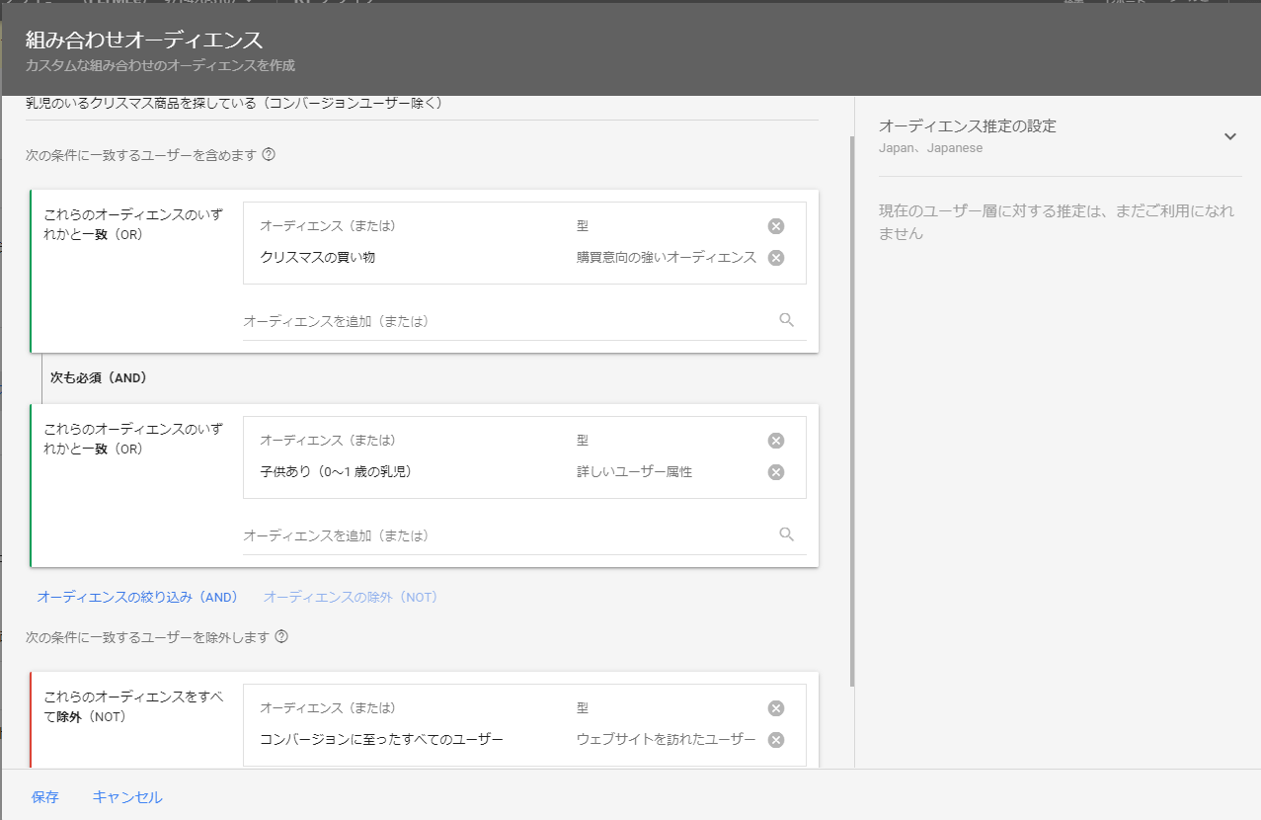Remove the クリスマスの買い物 audience row
The width and height of the screenshot is (1261, 820).
pos(776,258)
